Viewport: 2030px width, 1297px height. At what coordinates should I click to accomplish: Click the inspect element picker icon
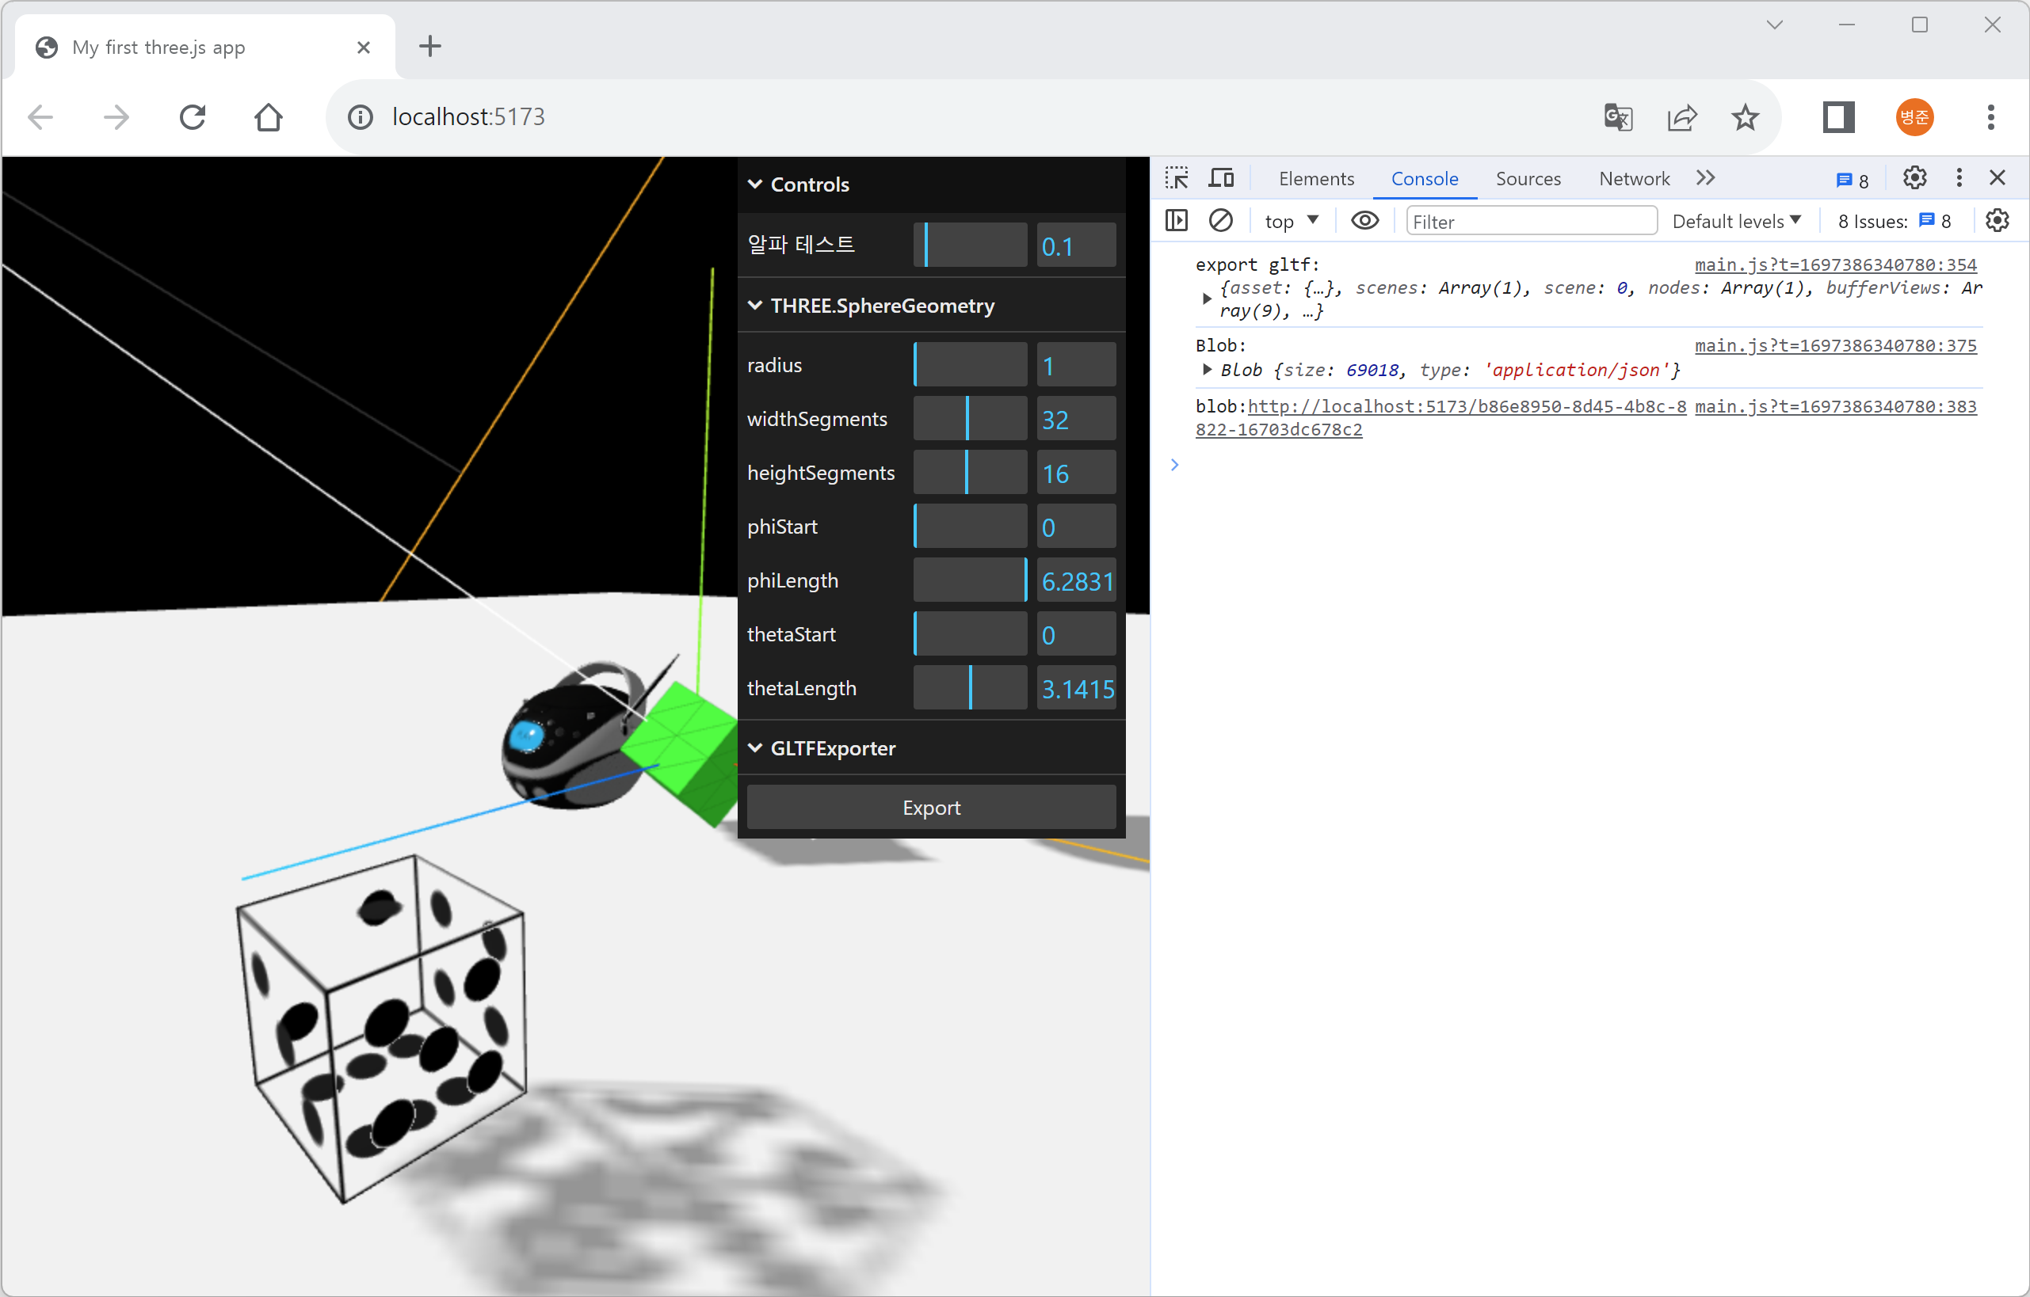(1176, 177)
